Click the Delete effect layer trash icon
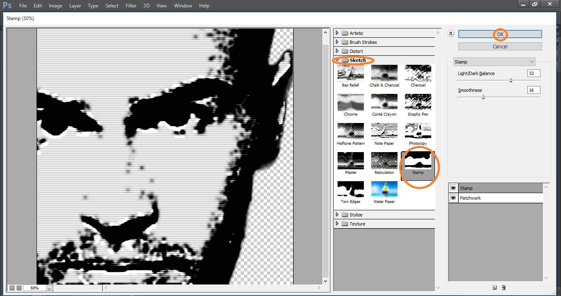561x296 pixels. 503,288
